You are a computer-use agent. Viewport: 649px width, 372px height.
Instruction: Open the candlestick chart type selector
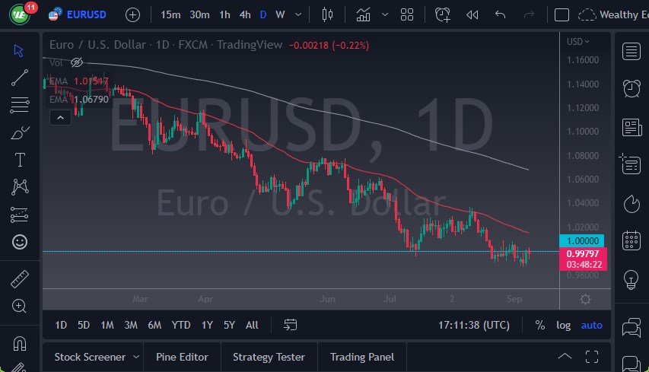(x=328, y=14)
